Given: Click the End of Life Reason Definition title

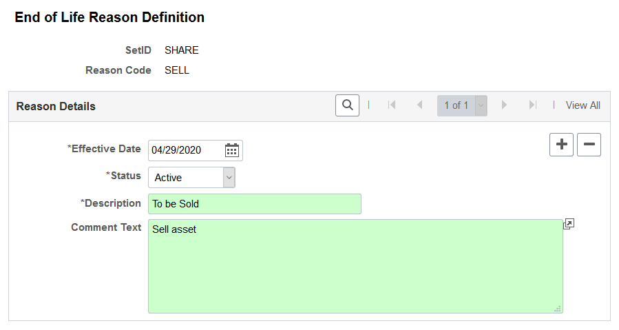Looking at the screenshot, I should pos(109,17).
